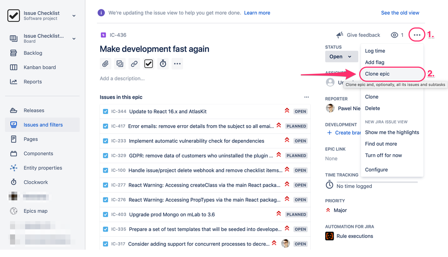Click the time tracking clock icon
The height and width of the screenshot is (257, 448).
330,185
